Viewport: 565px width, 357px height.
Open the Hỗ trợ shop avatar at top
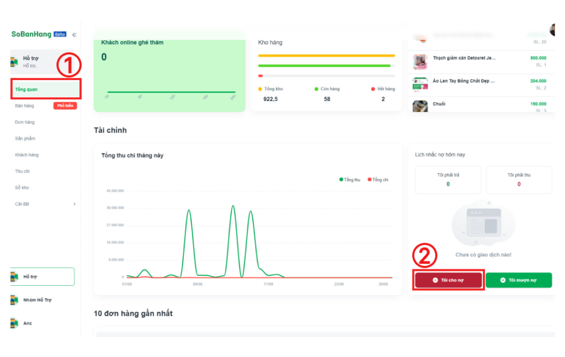[14, 62]
